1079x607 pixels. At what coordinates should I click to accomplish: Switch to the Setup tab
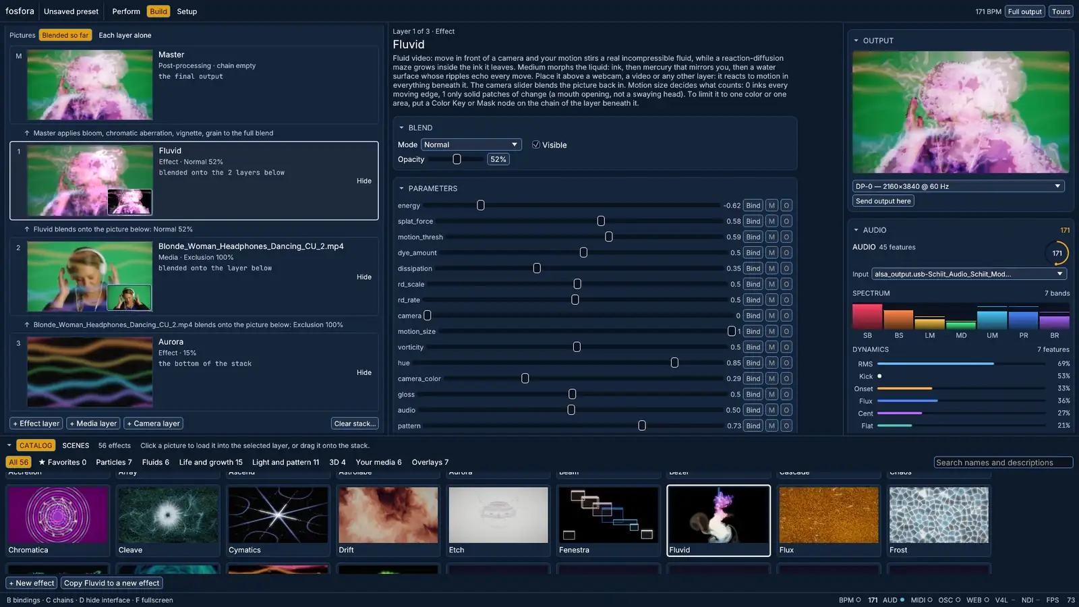[187, 11]
